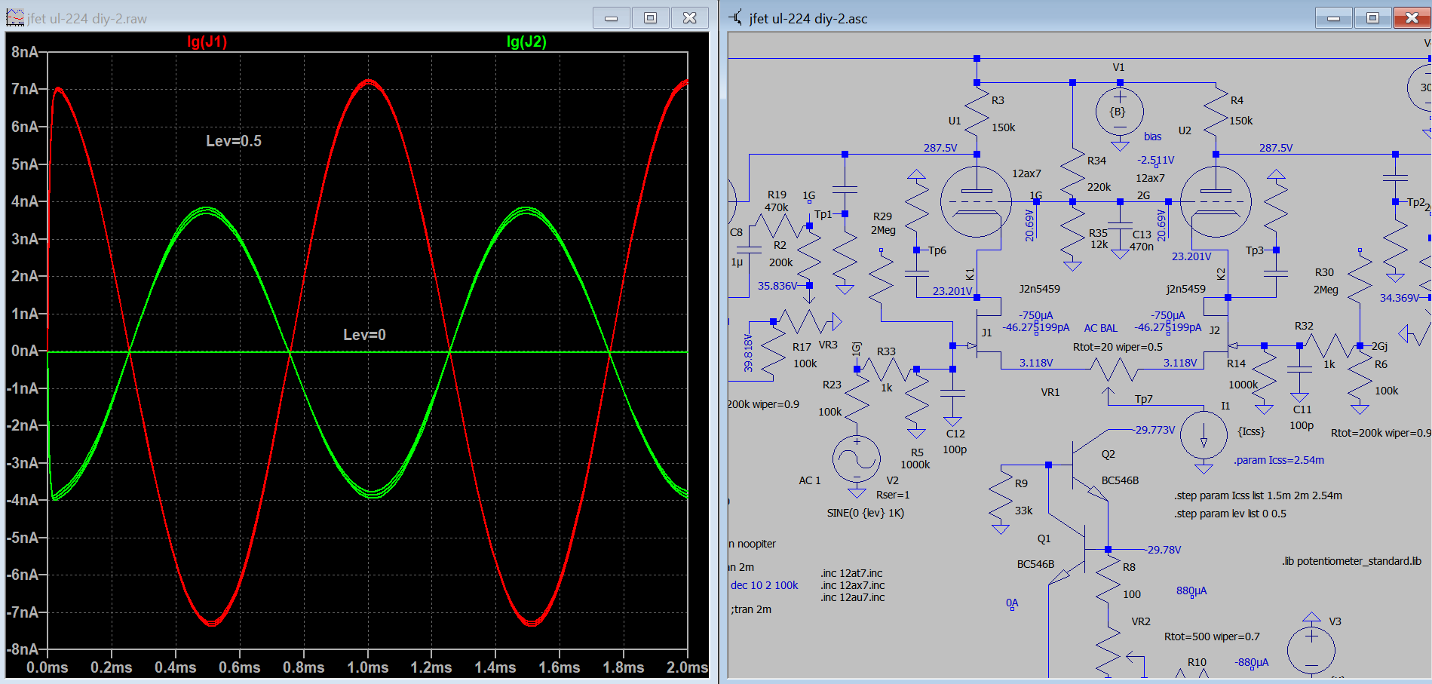Screen dimensions: 1432x684
Task: Click the schematic window title icon
Action: coord(735,17)
